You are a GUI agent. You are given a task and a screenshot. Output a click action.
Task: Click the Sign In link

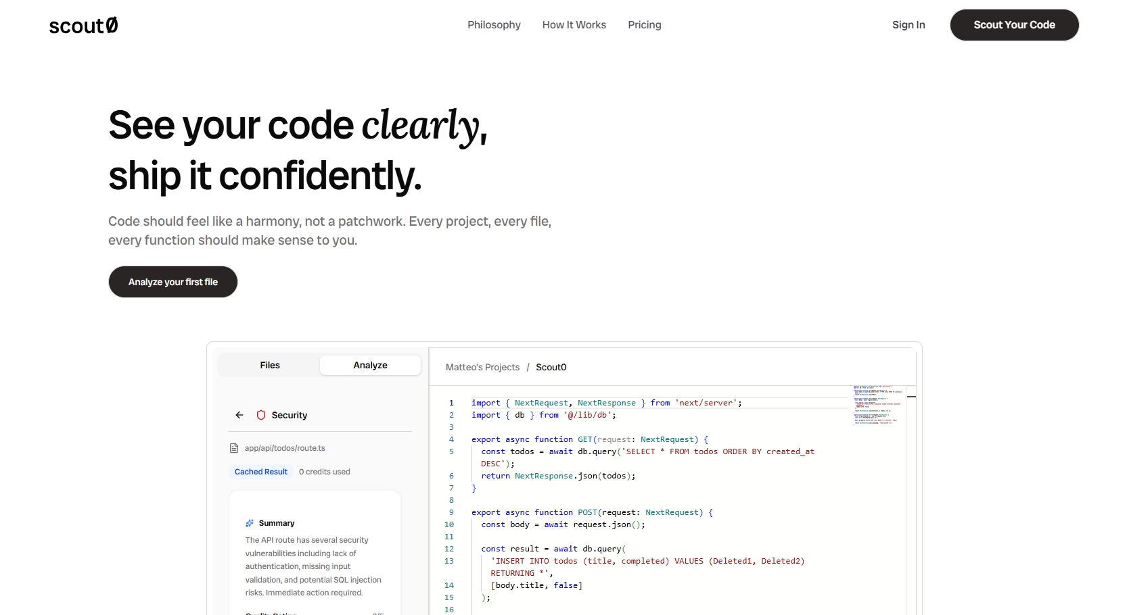(x=908, y=25)
